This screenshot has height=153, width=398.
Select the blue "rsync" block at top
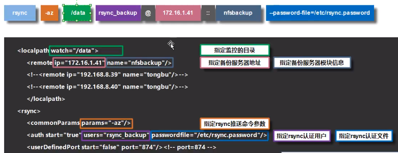tap(20, 13)
